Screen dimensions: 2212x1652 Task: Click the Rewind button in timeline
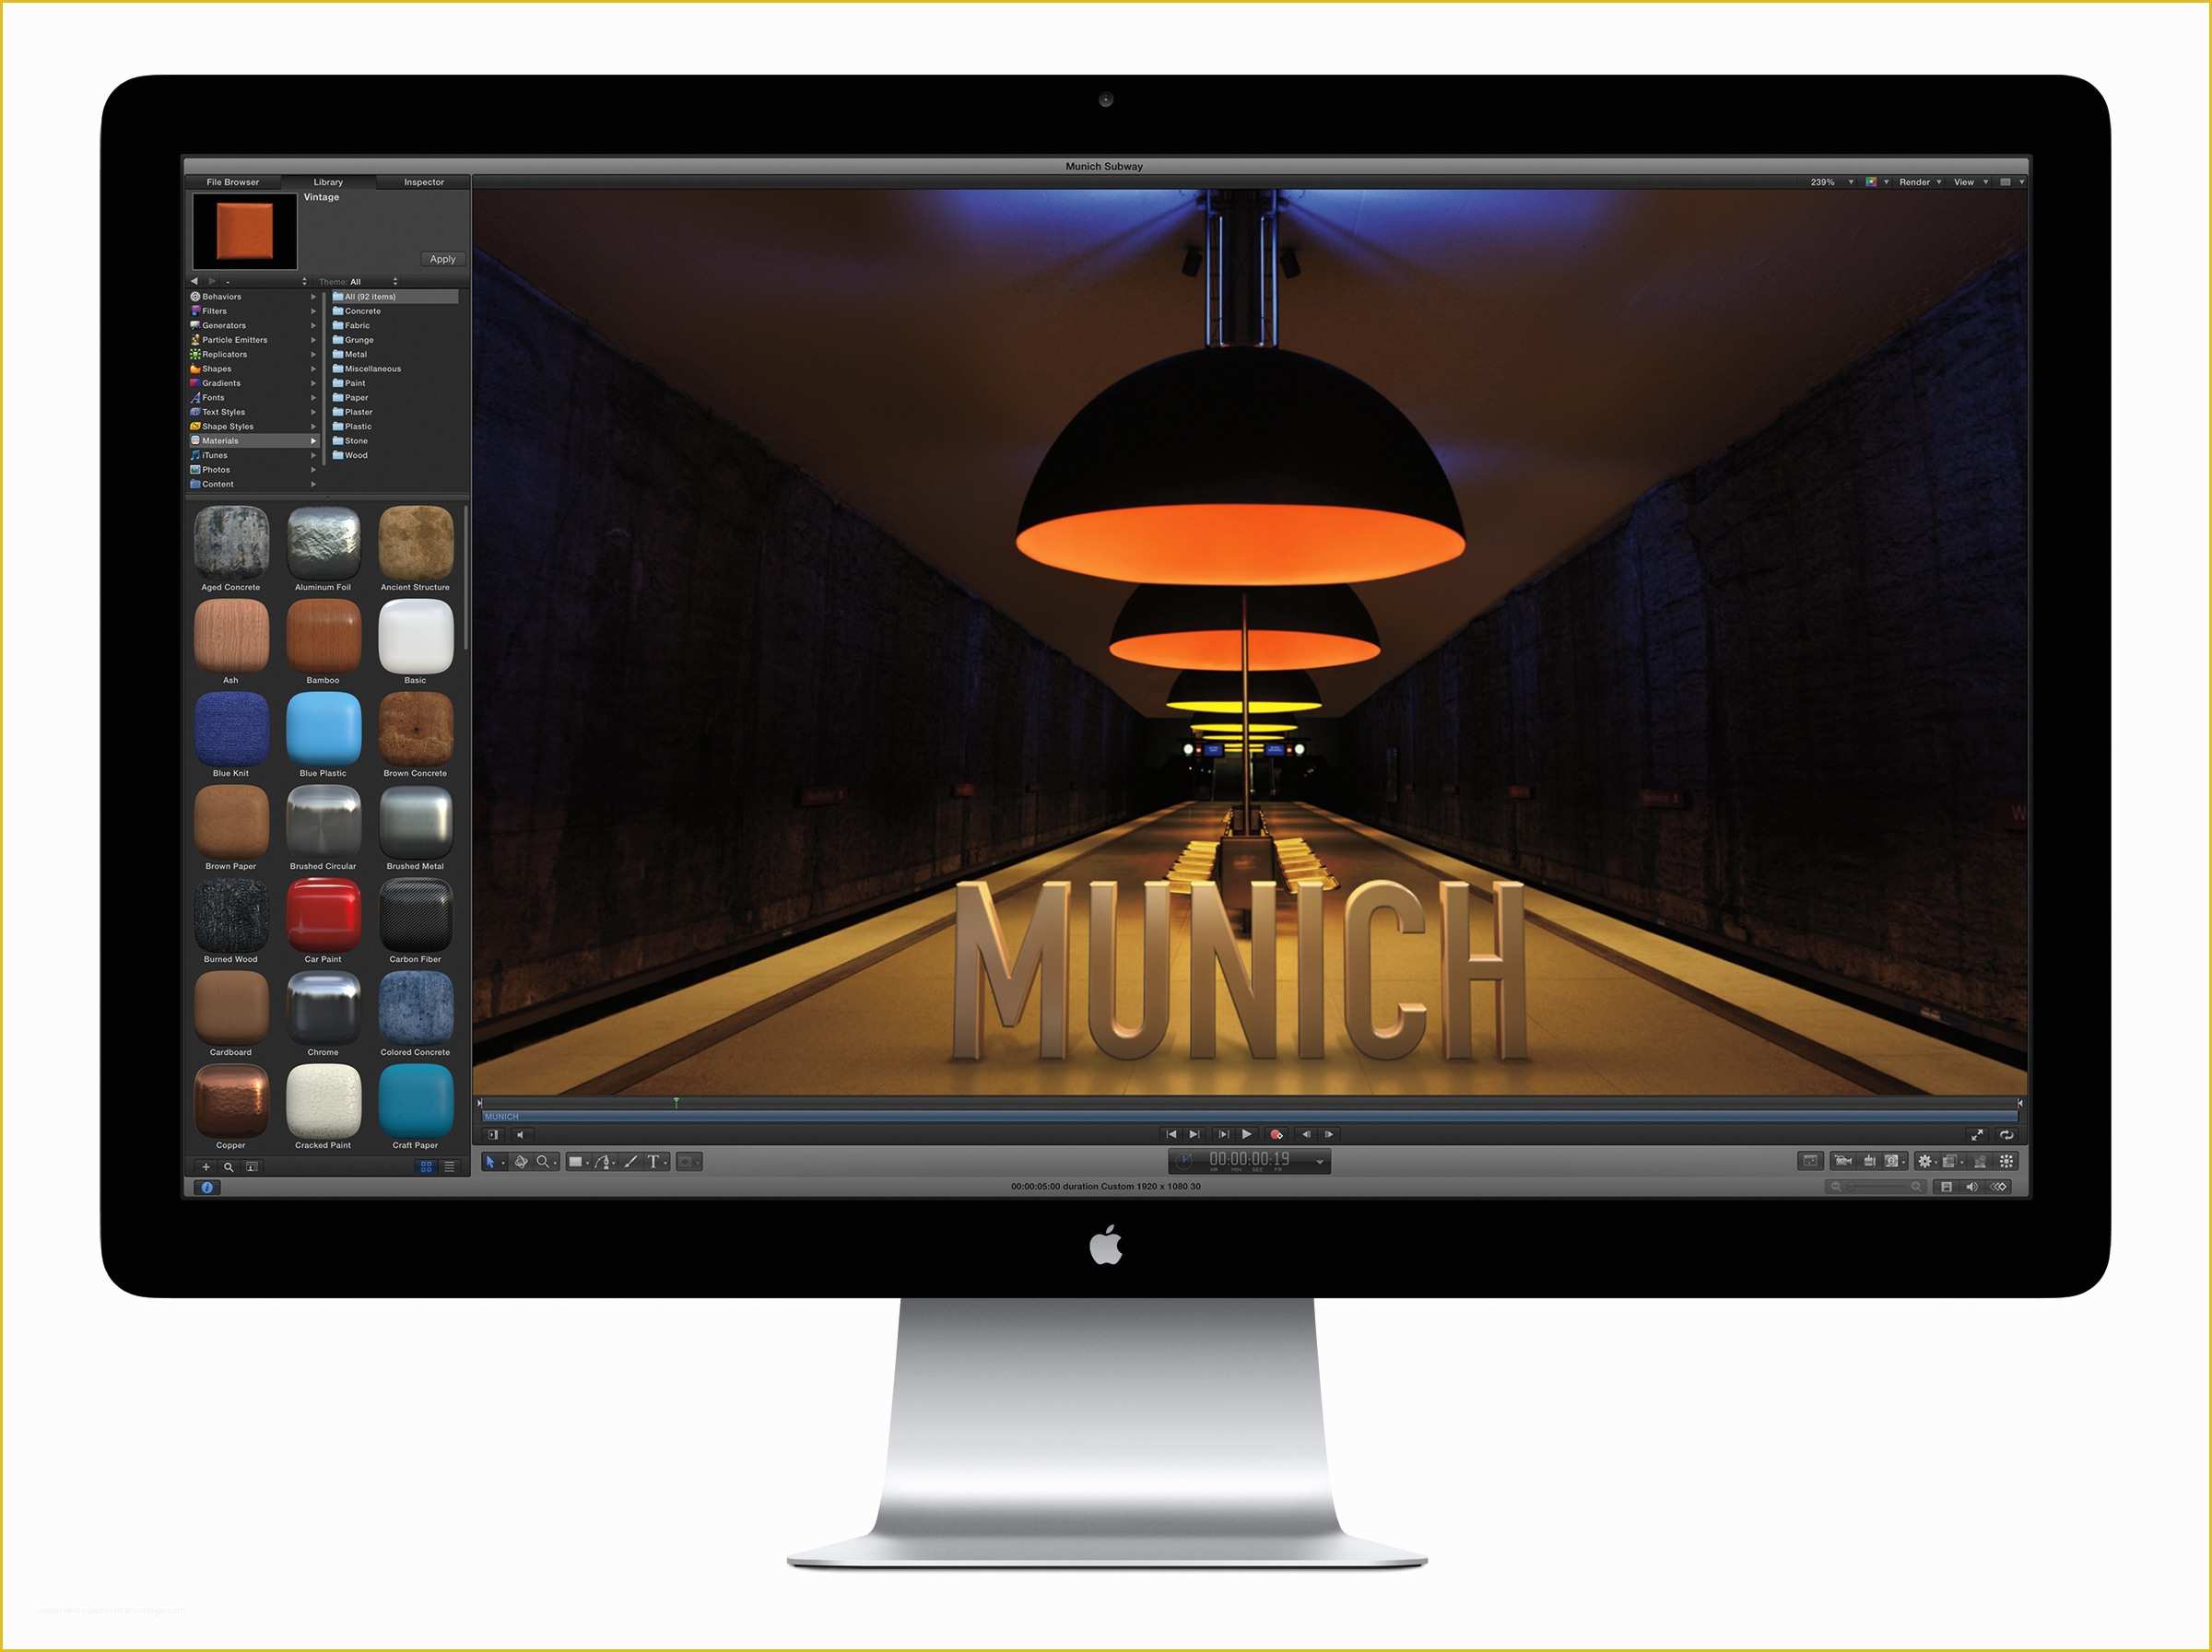pos(1163,1137)
